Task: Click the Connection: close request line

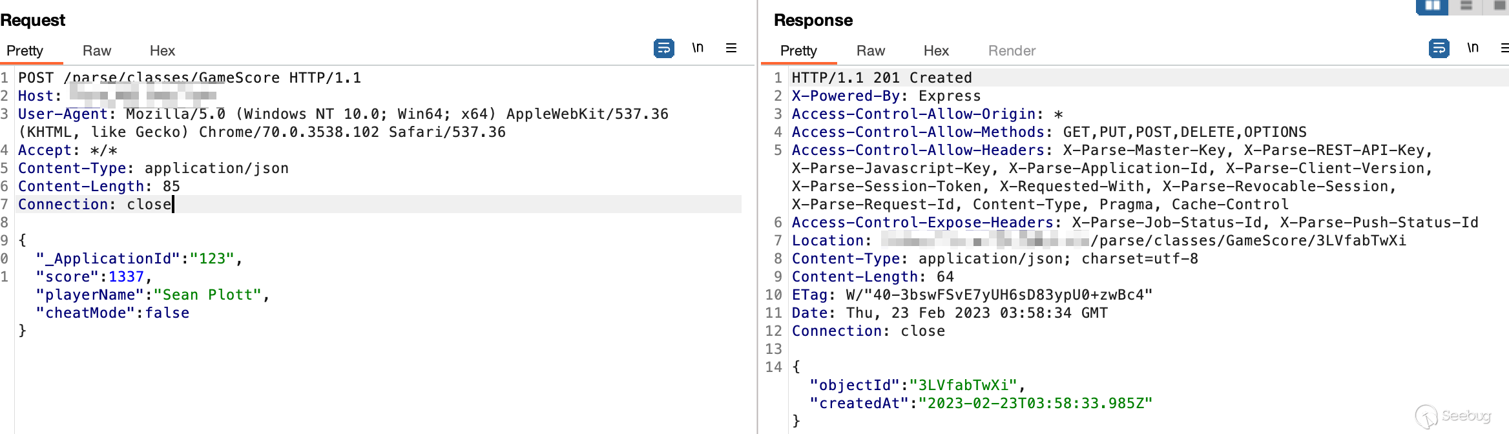Action: [x=95, y=205]
